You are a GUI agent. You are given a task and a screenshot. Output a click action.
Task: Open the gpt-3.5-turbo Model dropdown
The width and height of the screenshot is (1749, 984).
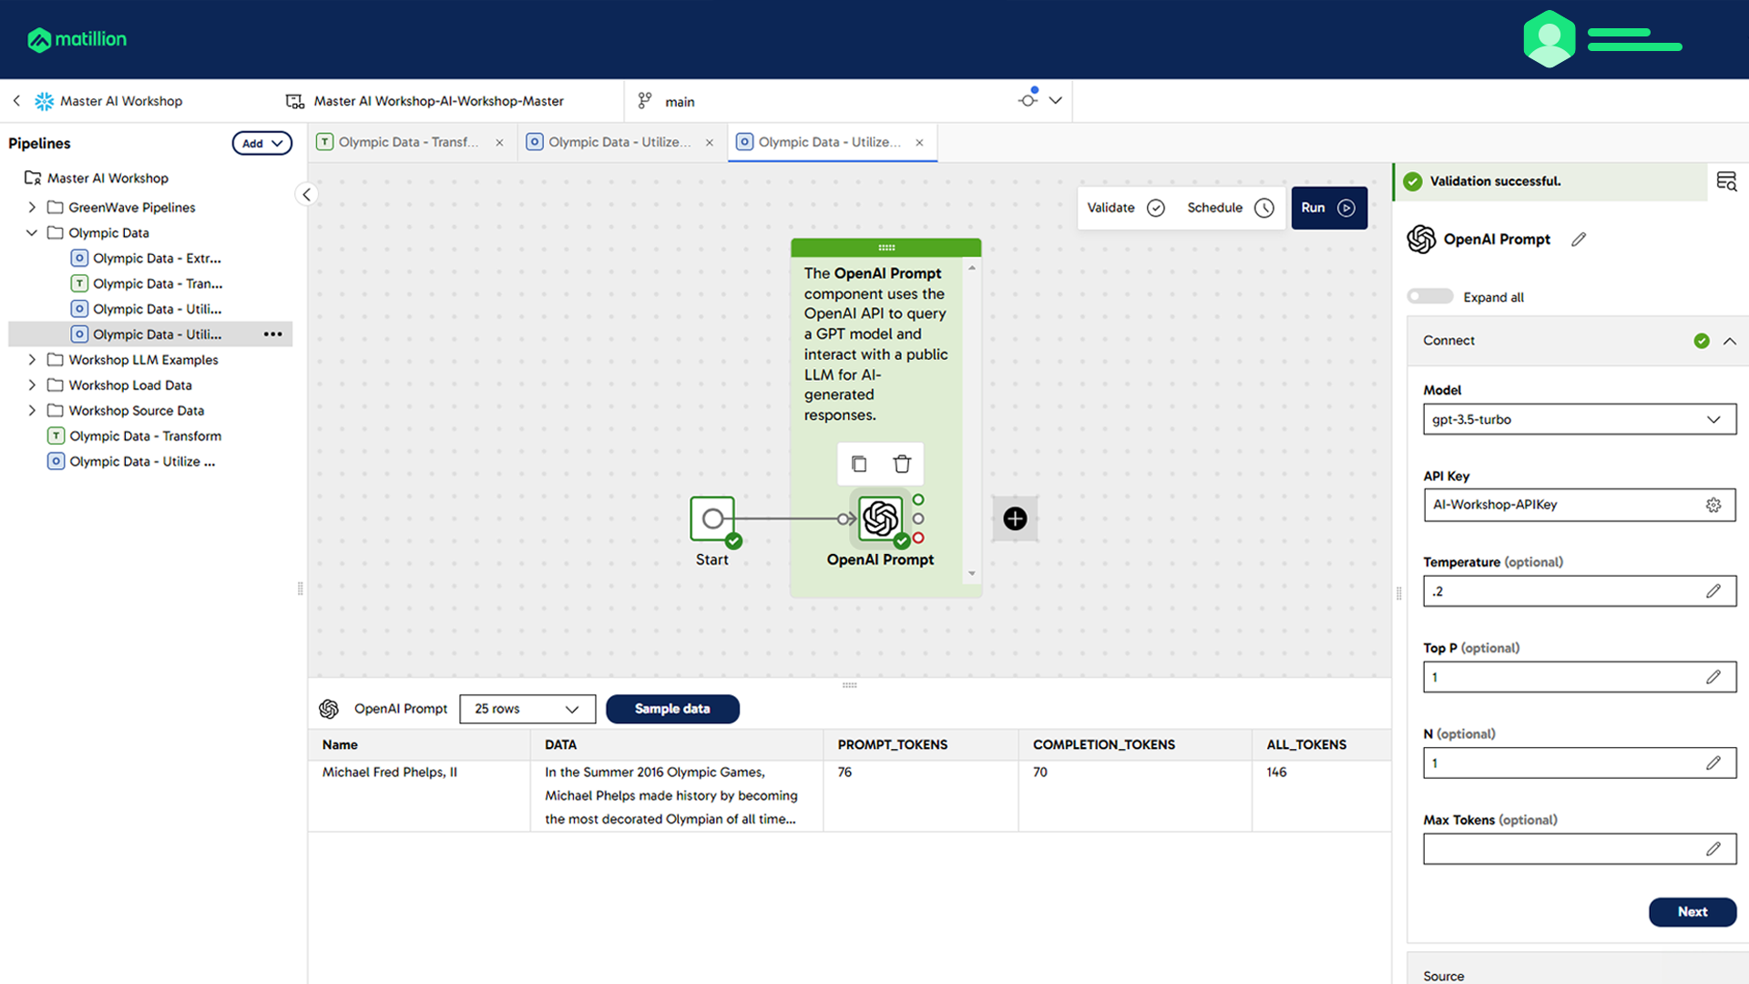coord(1579,419)
